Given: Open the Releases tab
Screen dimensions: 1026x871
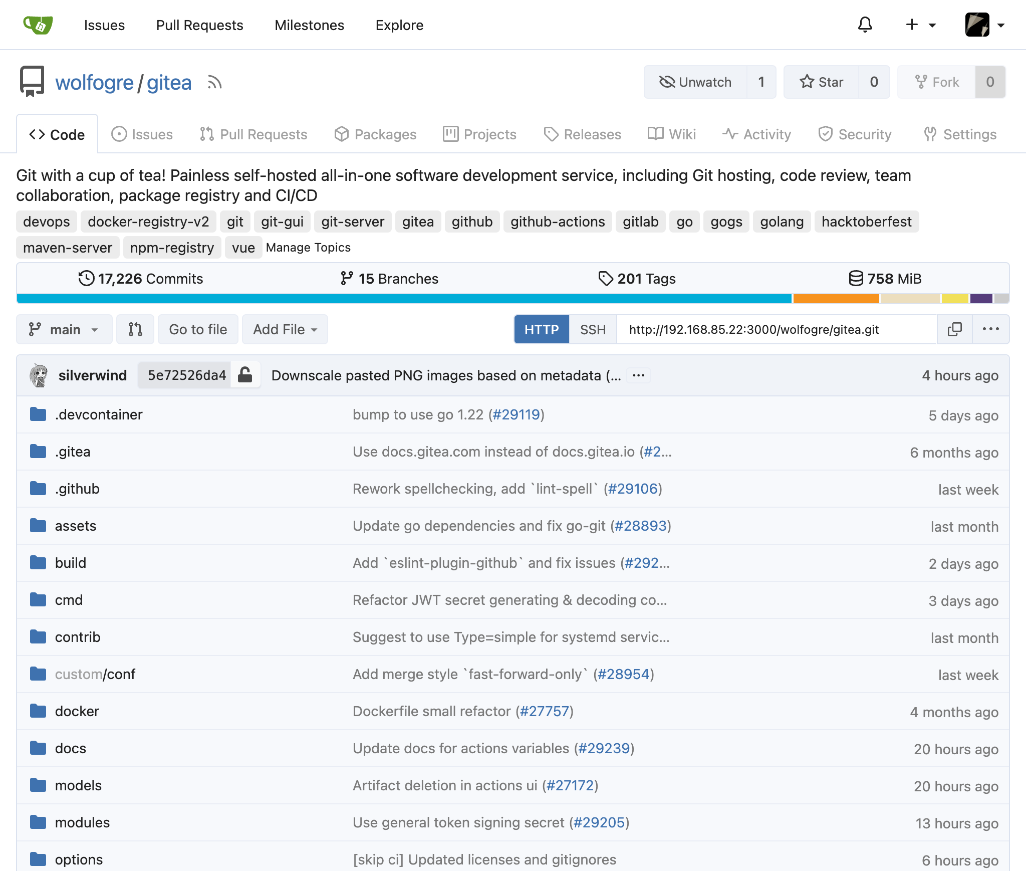Looking at the screenshot, I should click(582, 134).
